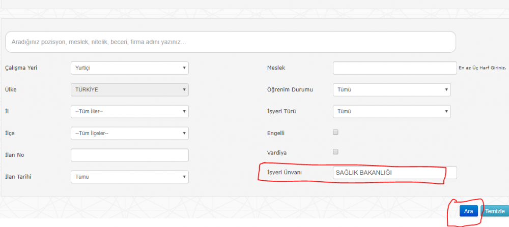This screenshot has width=509, height=227.
Task: Expand the İlçe Tüm İlçeler dropdown
Action: coord(129,133)
